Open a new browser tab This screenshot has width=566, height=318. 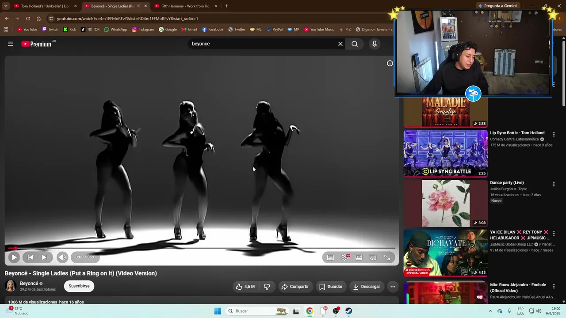(226, 6)
